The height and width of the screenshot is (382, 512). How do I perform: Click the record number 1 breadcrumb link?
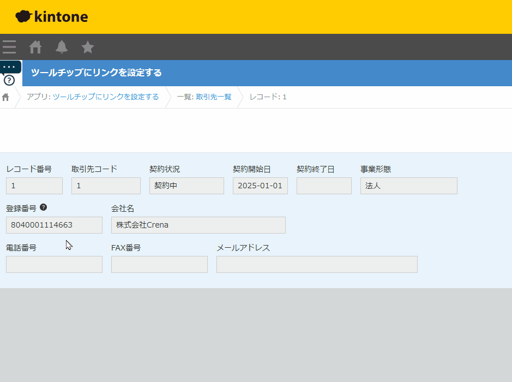click(x=284, y=97)
